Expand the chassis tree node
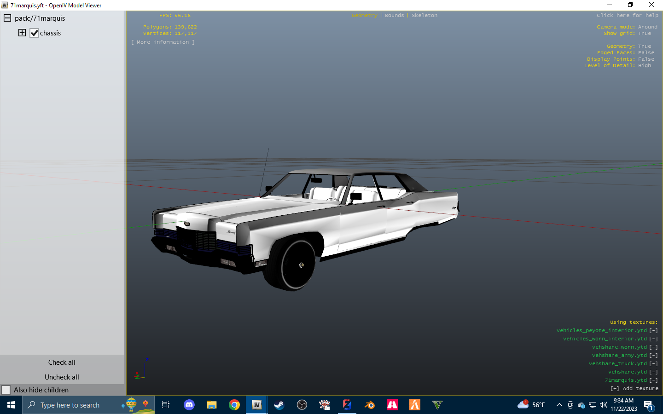The height and width of the screenshot is (414, 663). click(22, 33)
